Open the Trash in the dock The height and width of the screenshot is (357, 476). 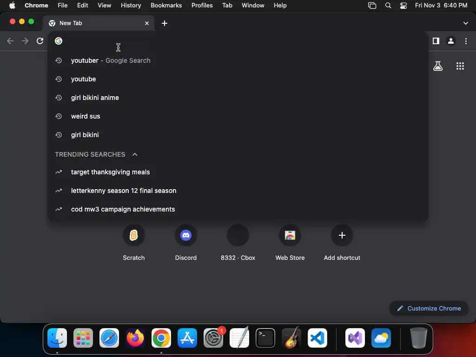(419, 338)
